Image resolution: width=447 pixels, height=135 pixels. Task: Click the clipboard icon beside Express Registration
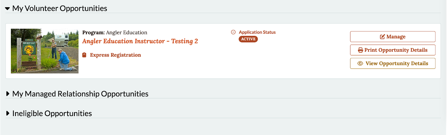[84, 55]
